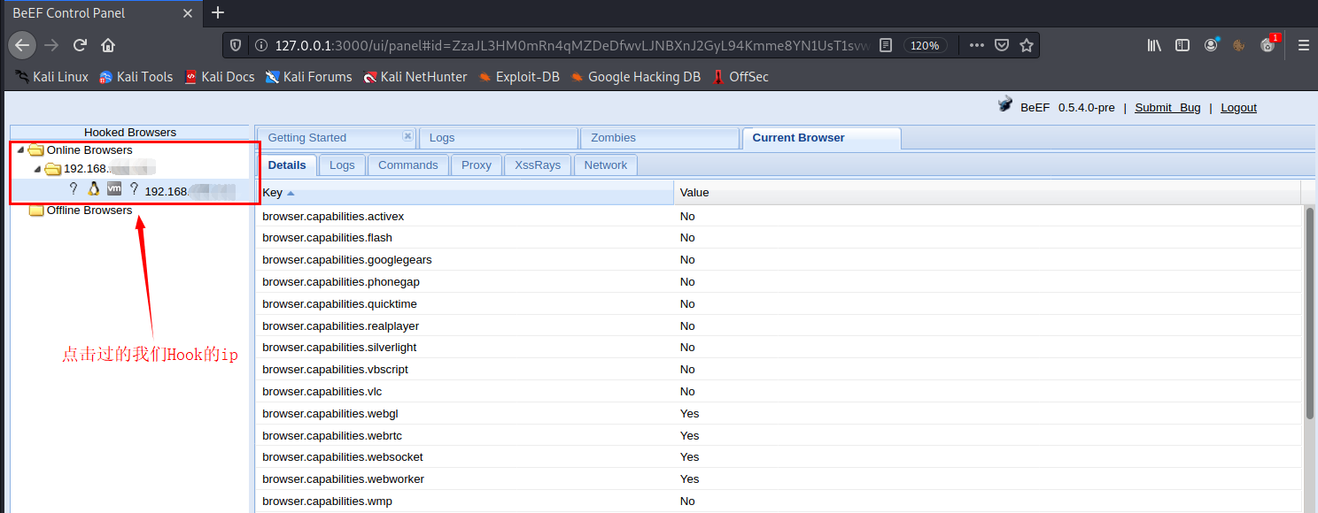
Task: Log out via the Logout link
Action: 1238,108
